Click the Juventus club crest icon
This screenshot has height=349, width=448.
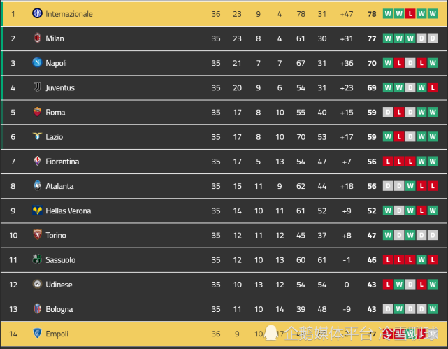click(x=37, y=87)
